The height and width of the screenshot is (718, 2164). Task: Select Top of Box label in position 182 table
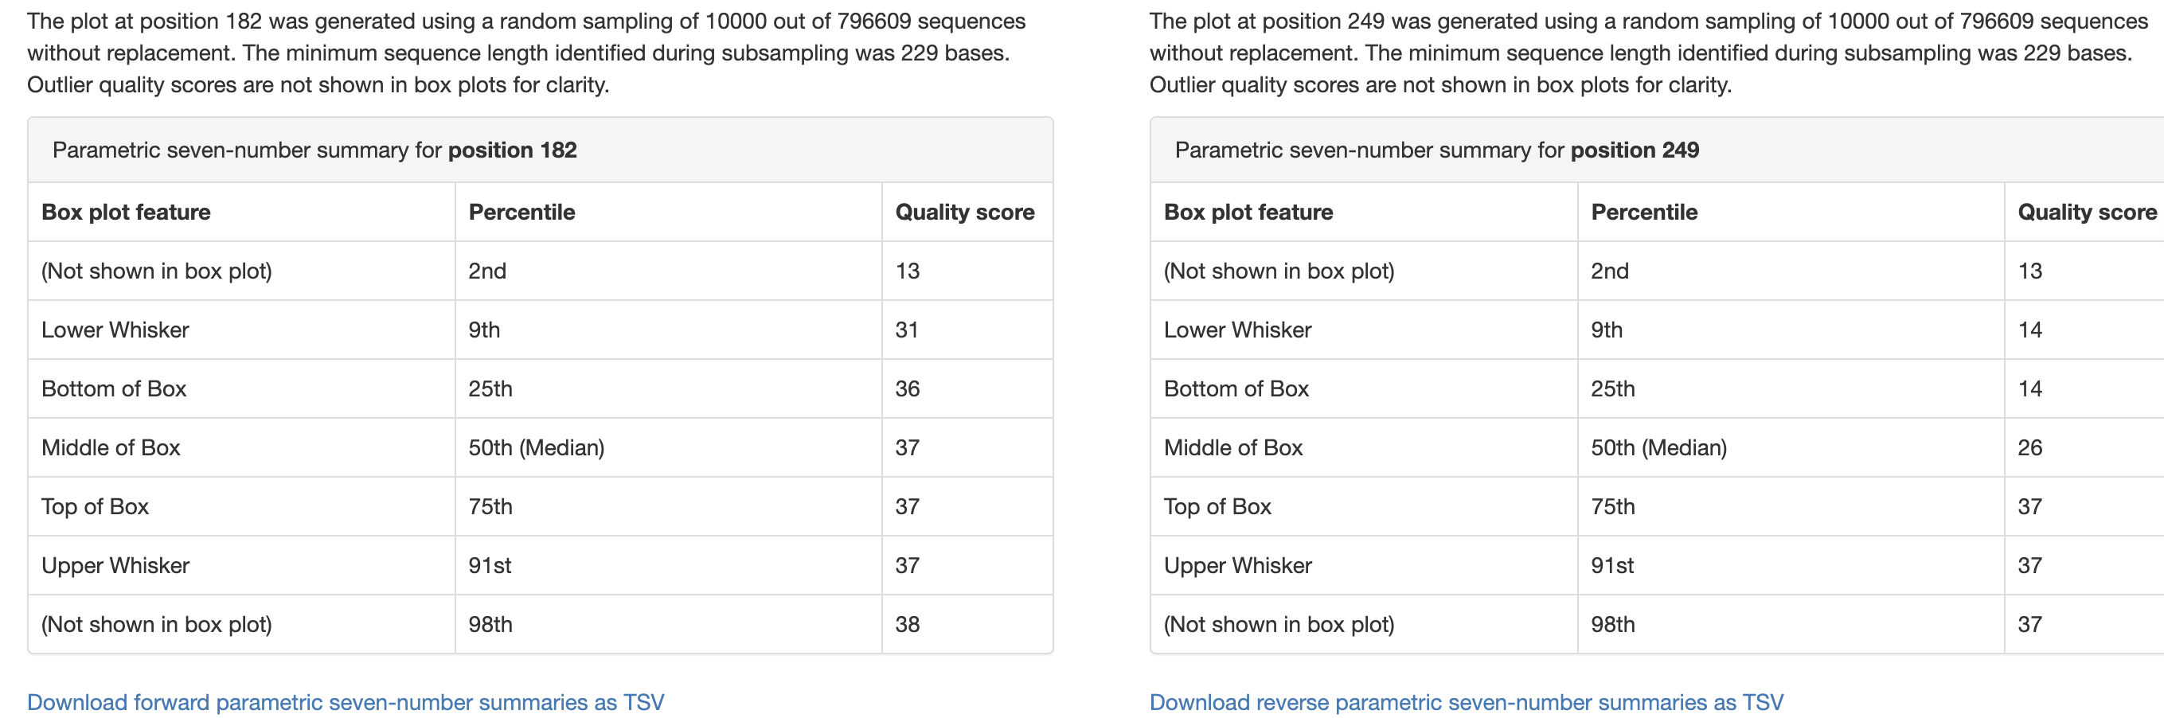pyautogui.click(x=95, y=506)
